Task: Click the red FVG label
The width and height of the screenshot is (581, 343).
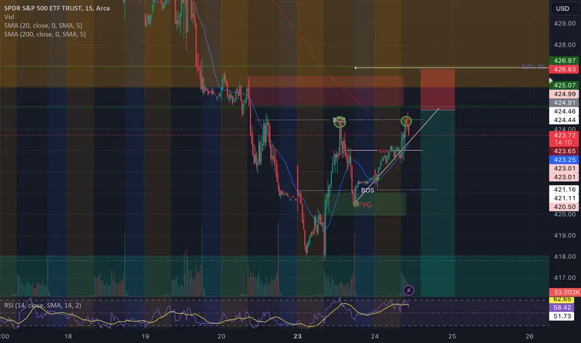Action: point(365,205)
